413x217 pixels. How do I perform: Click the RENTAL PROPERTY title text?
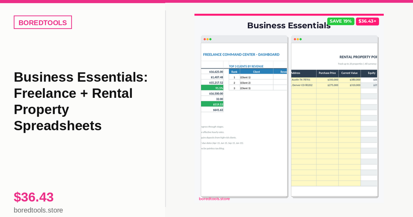(x=358, y=57)
